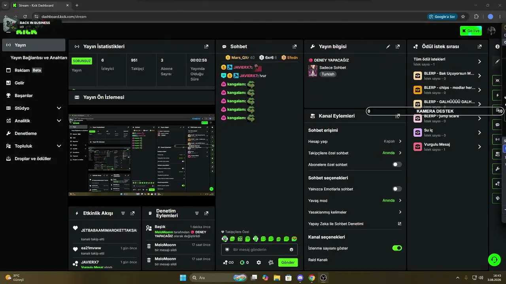506x284 pixels.
Task: Open Yasaklanmış kelimeler chevron
Action: 400,212
